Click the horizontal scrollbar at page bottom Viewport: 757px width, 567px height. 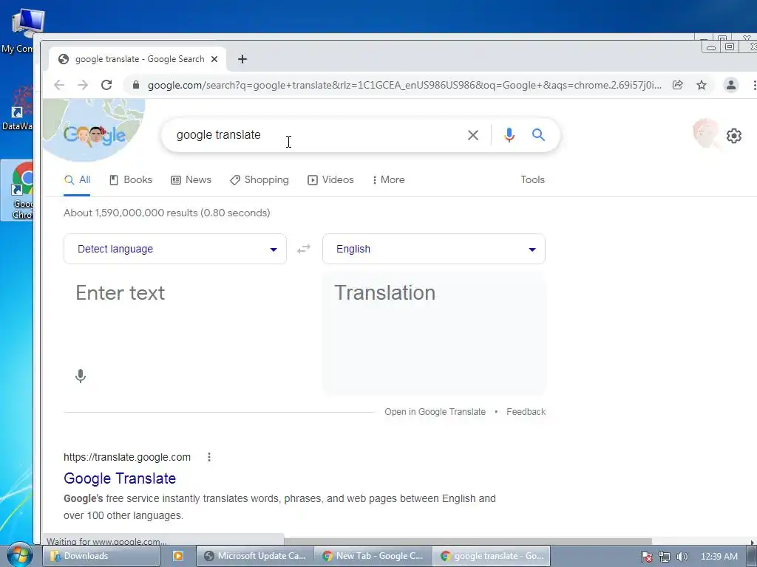pyautogui.click(x=467, y=541)
